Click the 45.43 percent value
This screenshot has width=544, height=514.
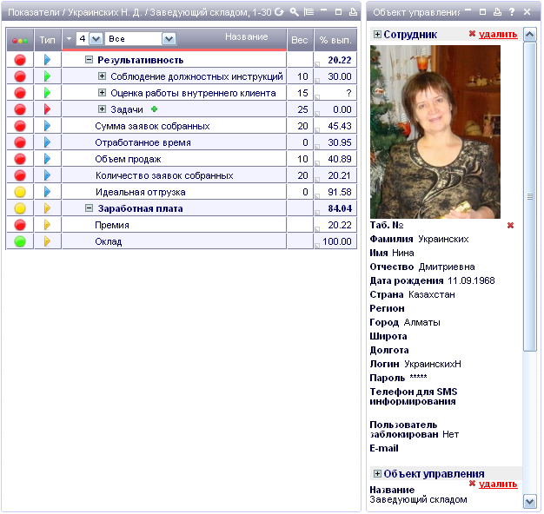pyautogui.click(x=340, y=126)
